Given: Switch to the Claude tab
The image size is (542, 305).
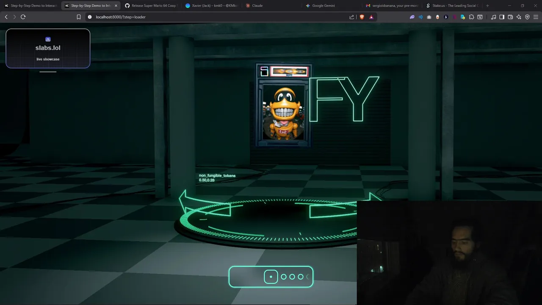Looking at the screenshot, I should pyautogui.click(x=272, y=6).
